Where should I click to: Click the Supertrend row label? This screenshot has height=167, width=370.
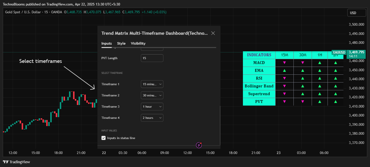click(x=259, y=94)
